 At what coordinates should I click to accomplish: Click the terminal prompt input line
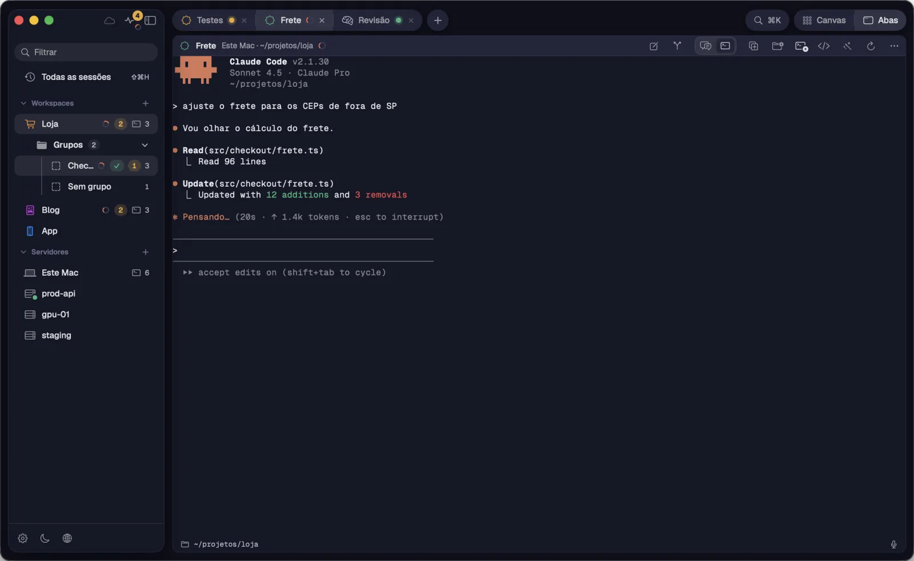click(303, 251)
